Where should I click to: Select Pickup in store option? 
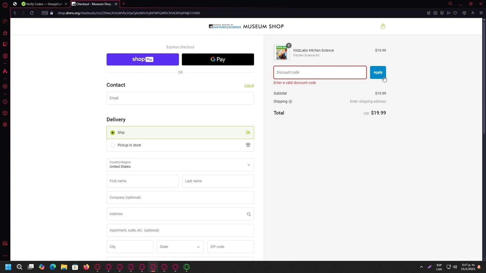pos(180,145)
